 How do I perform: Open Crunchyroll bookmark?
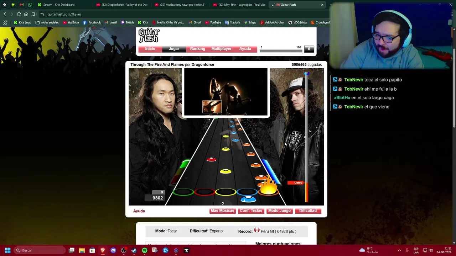pyautogui.click(x=320, y=22)
